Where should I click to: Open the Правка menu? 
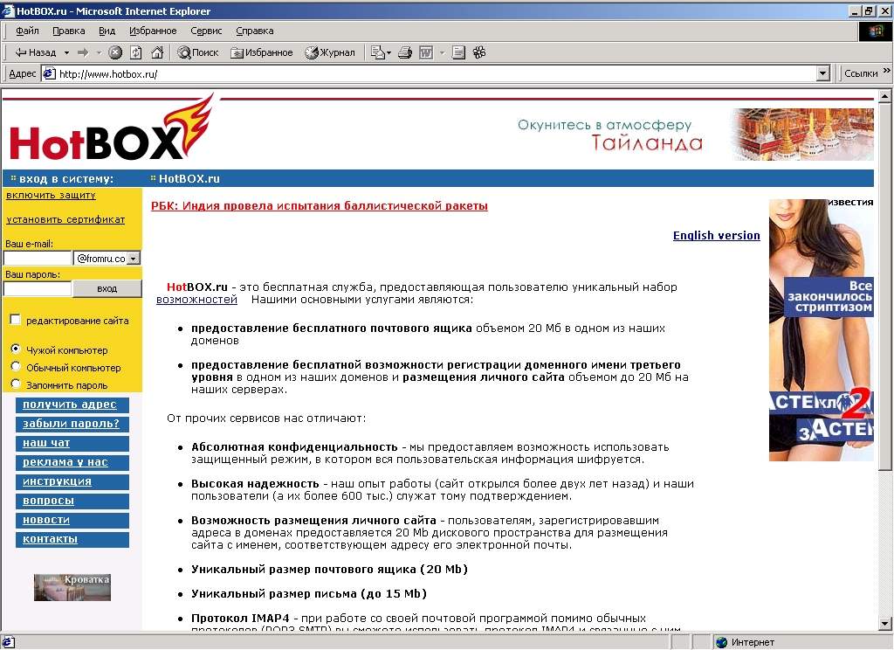pos(68,31)
